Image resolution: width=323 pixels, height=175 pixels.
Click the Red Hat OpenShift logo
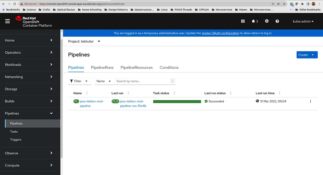coord(33,22)
